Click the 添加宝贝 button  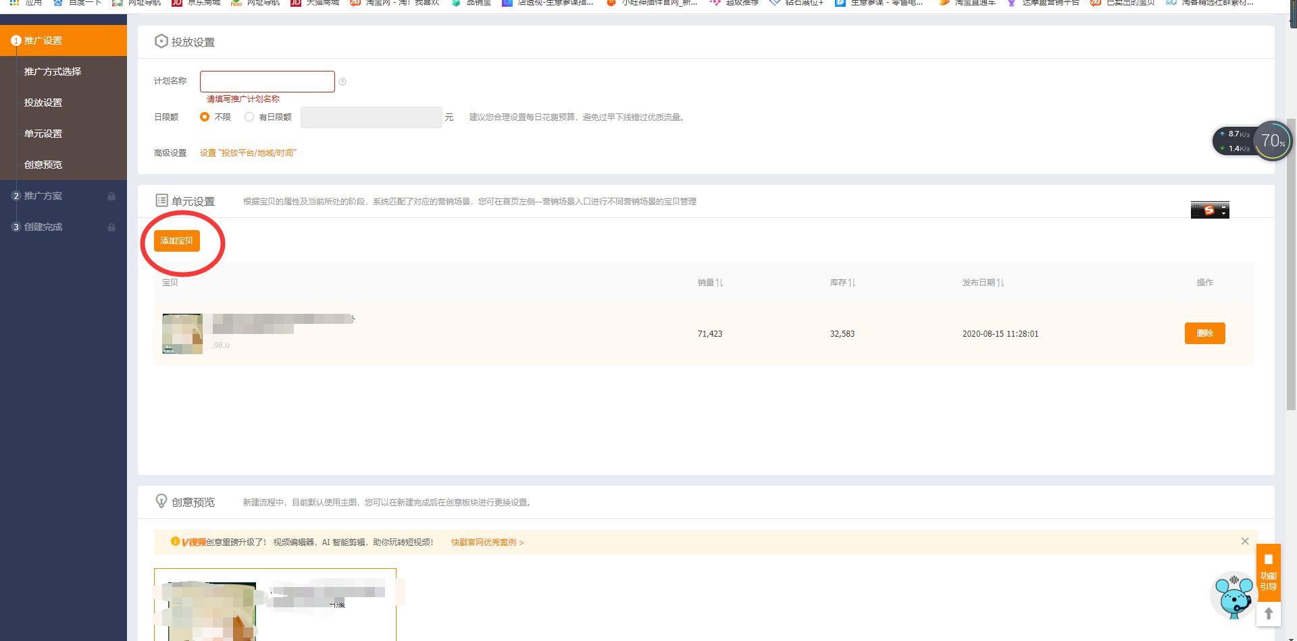click(177, 241)
